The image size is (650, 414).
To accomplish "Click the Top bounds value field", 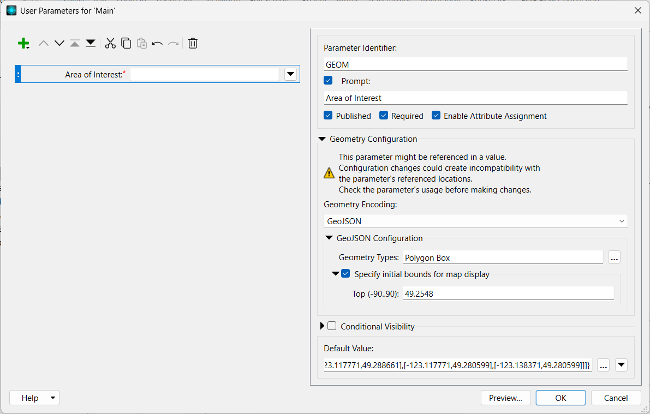I will [x=508, y=293].
